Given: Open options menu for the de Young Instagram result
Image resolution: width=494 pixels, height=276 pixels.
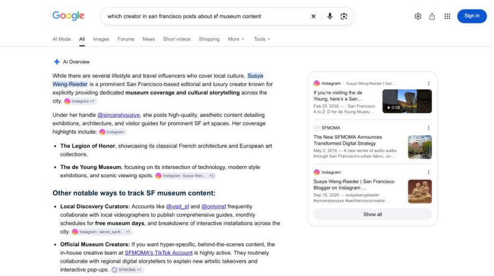Looking at the screenshot, I should 428,83.
